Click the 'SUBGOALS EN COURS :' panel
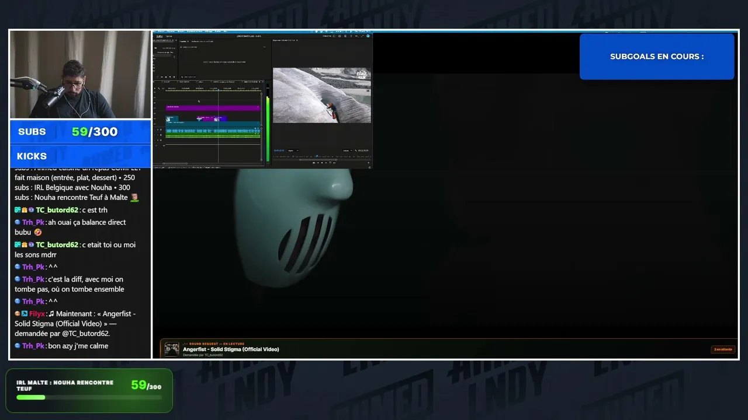The image size is (748, 420). click(657, 57)
